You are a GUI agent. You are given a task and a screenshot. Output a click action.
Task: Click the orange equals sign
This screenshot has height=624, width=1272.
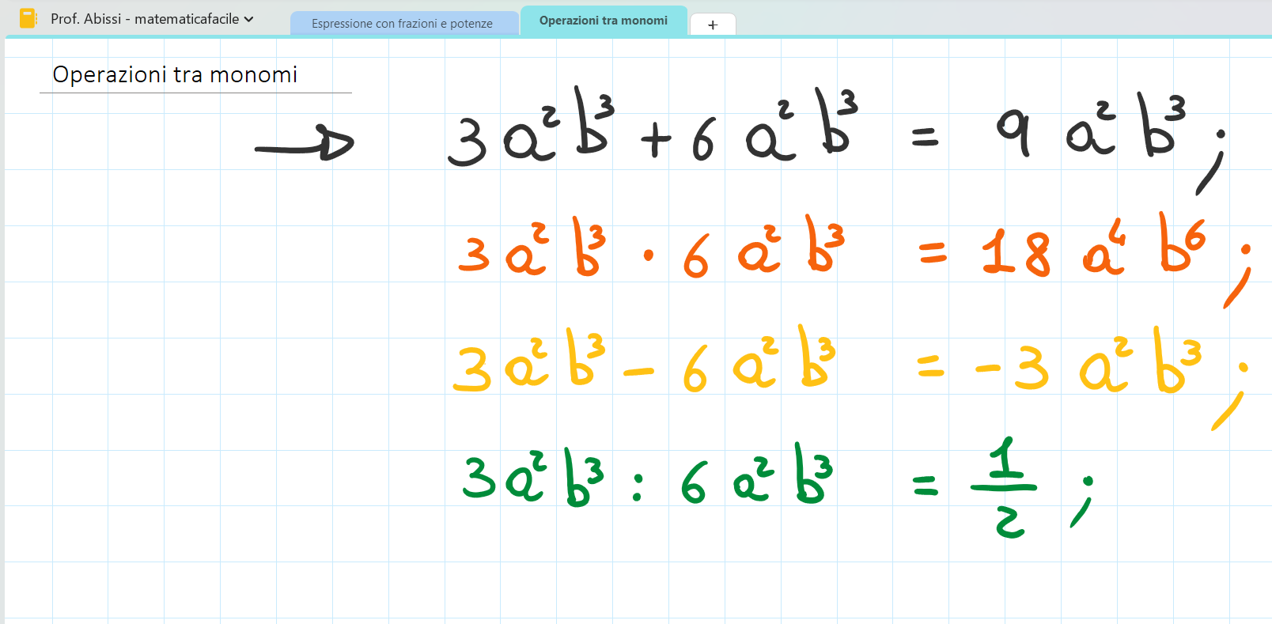pos(933,253)
